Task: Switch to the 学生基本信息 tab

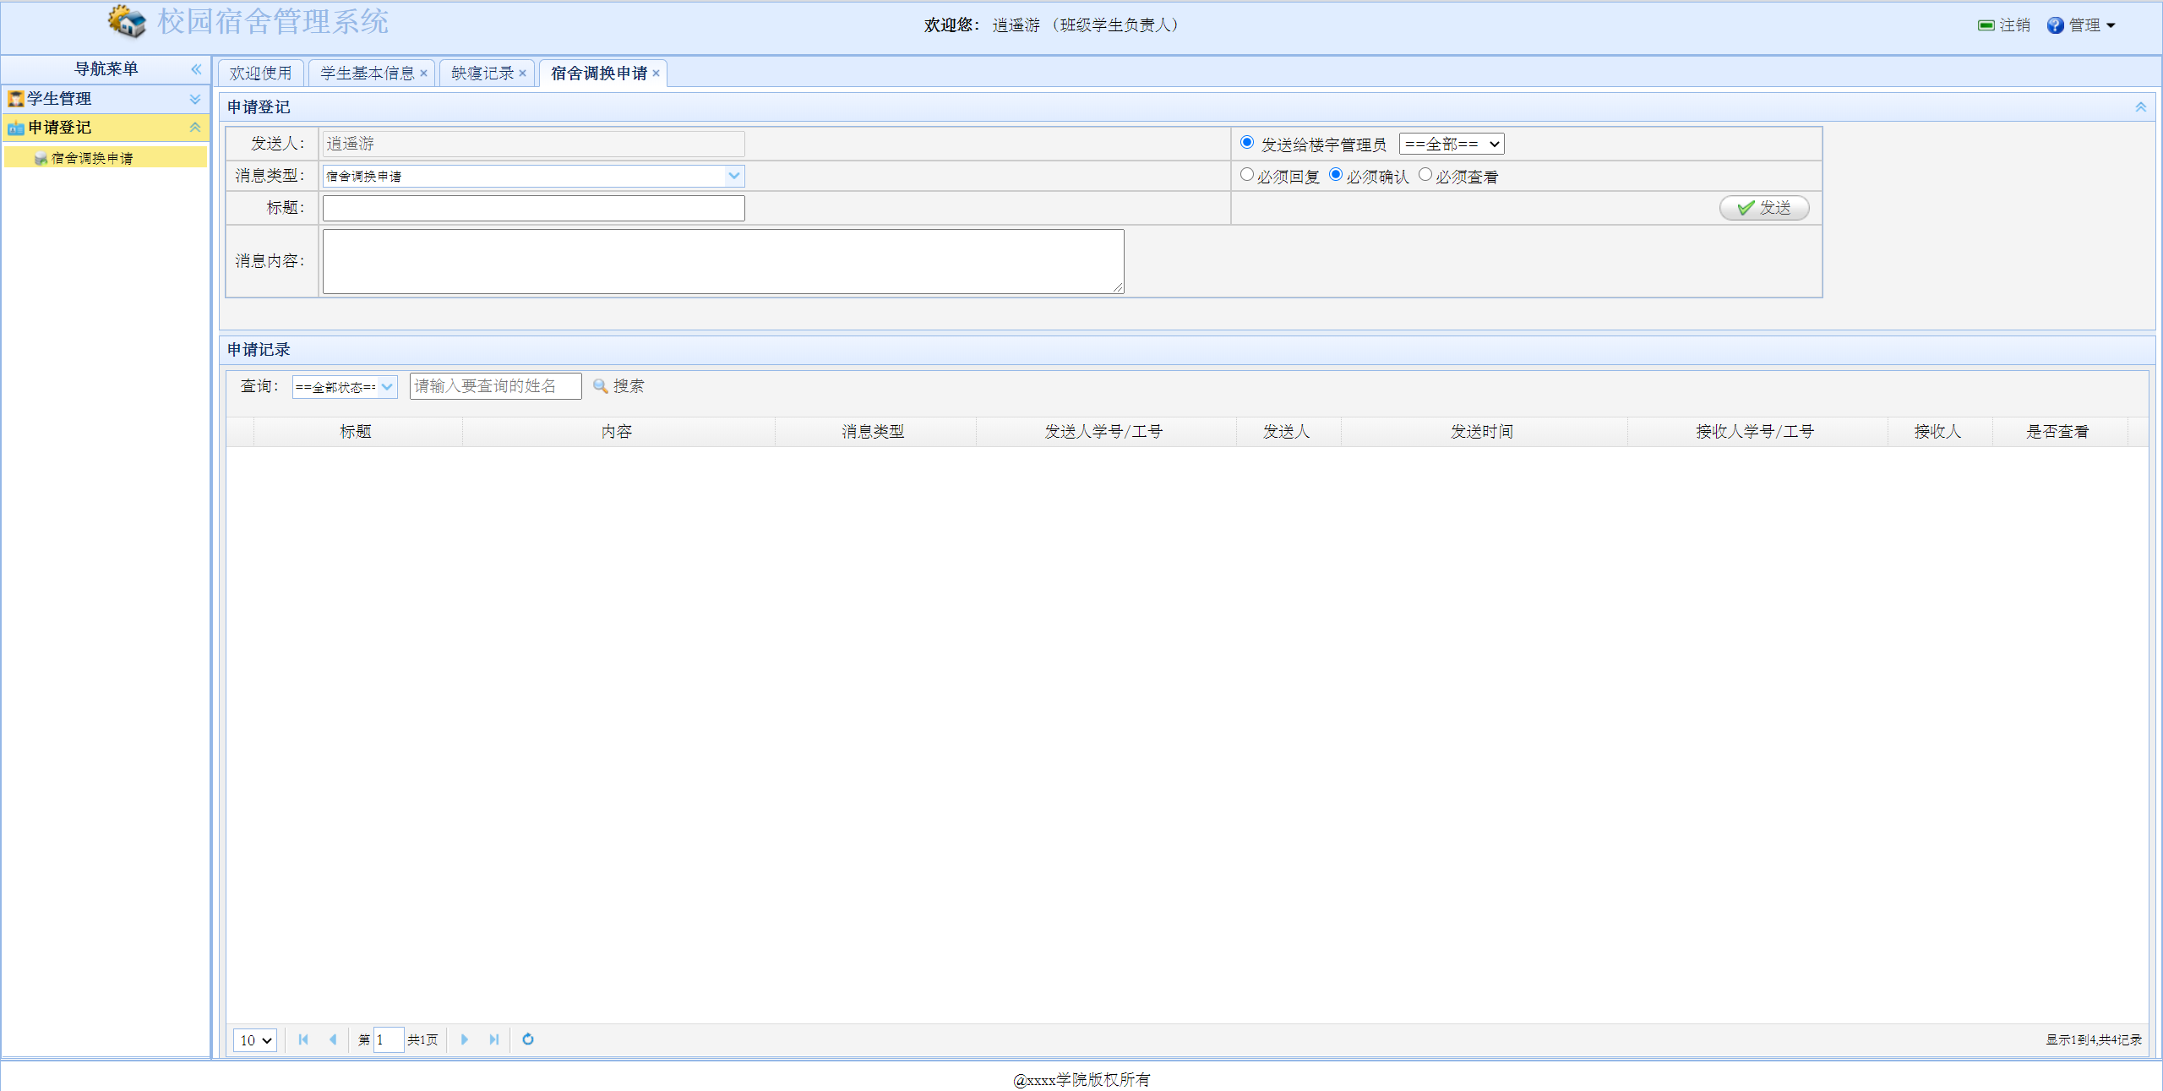Action: 368,74
